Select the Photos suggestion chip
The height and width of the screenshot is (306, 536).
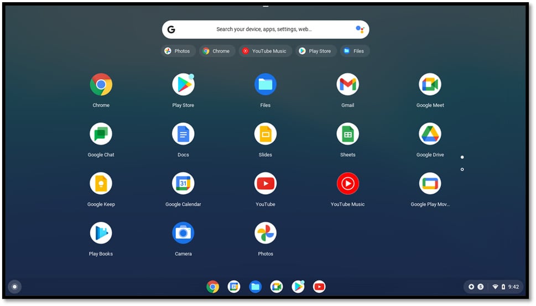178,51
